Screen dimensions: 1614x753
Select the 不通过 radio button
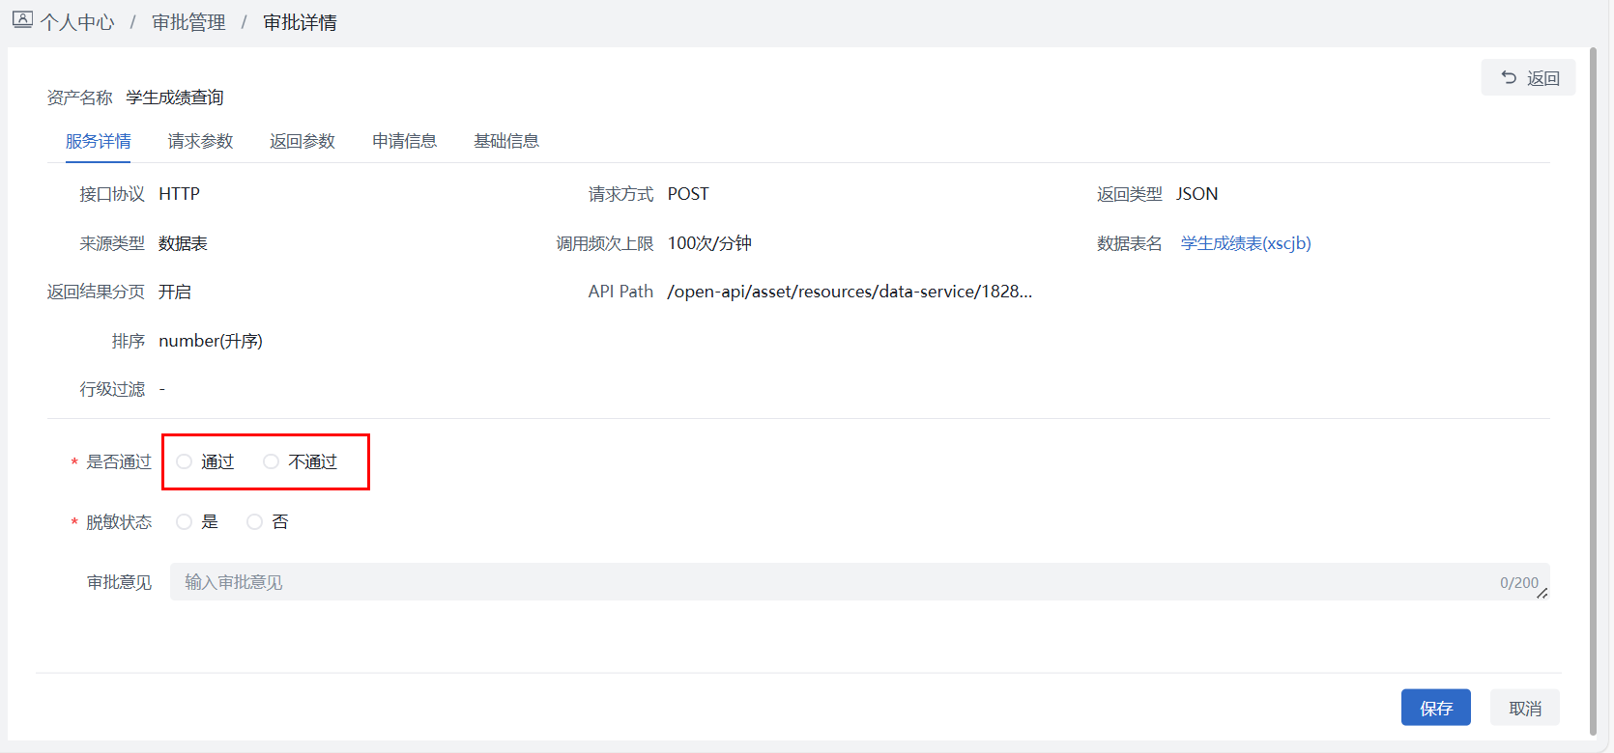pos(271,461)
